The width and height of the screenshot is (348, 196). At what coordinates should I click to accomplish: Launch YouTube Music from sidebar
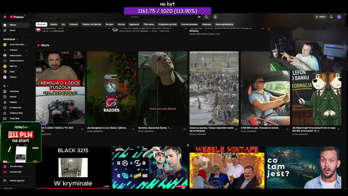tap(15, 166)
